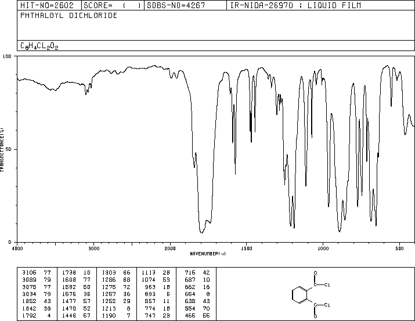Image resolution: width=415 pixels, height=321 pixels.
Task: Select the 893 peak table entry
Action: [157, 294]
